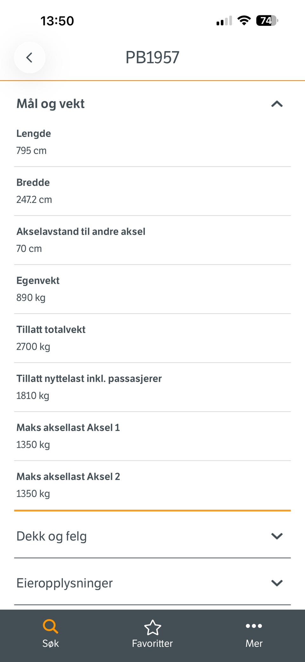Select the Egenvekt 890 kg row
305x662 pixels.
152,289
